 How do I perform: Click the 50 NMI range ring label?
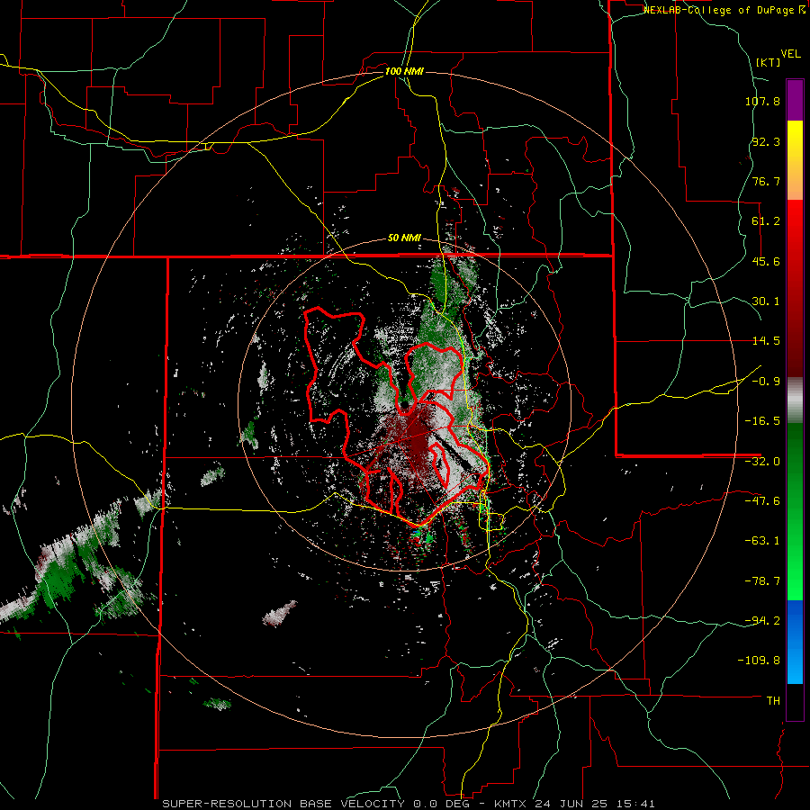(x=404, y=238)
